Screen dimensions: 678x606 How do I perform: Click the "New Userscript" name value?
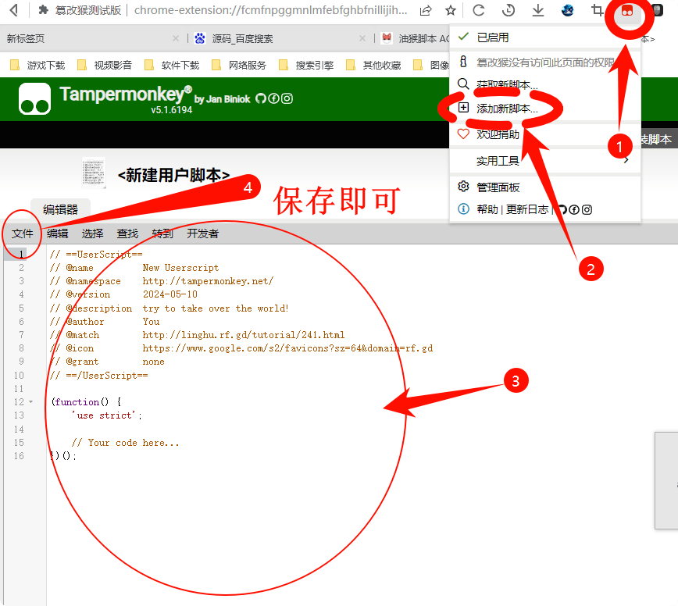click(x=180, y=268)
